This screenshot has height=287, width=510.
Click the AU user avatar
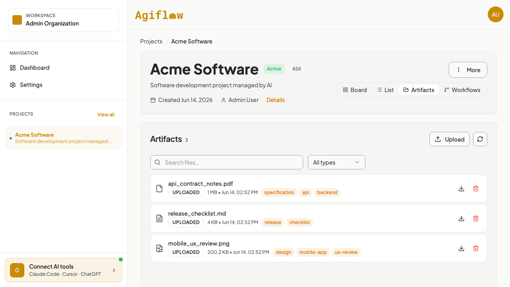[x=496, y=14]
